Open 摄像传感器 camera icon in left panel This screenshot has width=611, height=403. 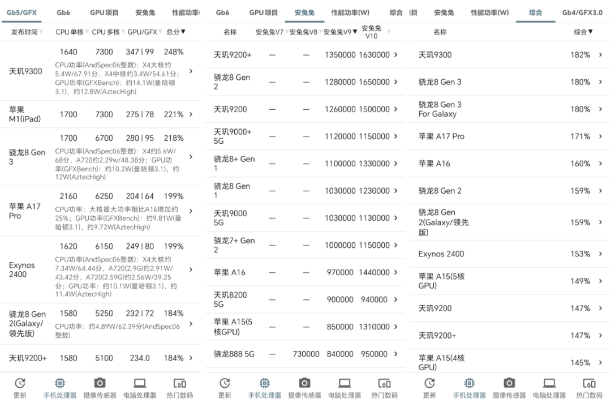pos(100,383)
